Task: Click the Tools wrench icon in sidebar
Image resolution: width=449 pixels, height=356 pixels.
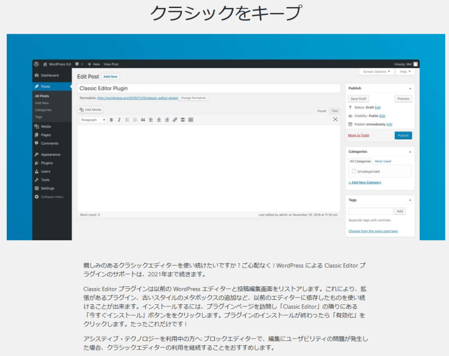Action: (36, 180)
